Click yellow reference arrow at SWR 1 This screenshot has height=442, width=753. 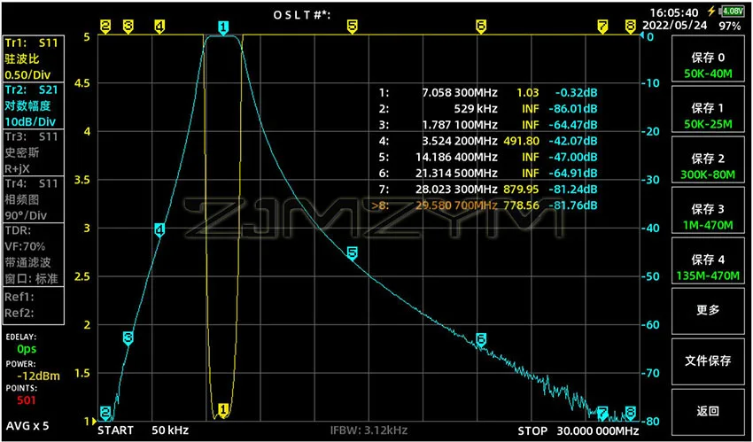(94, 422)
